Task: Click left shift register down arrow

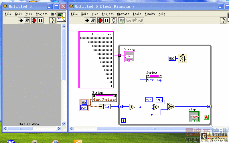Action: [x=121, y=107]
